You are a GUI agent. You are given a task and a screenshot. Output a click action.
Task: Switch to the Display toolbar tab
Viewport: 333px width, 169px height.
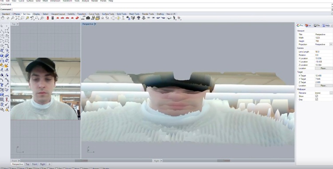[36, 14]
